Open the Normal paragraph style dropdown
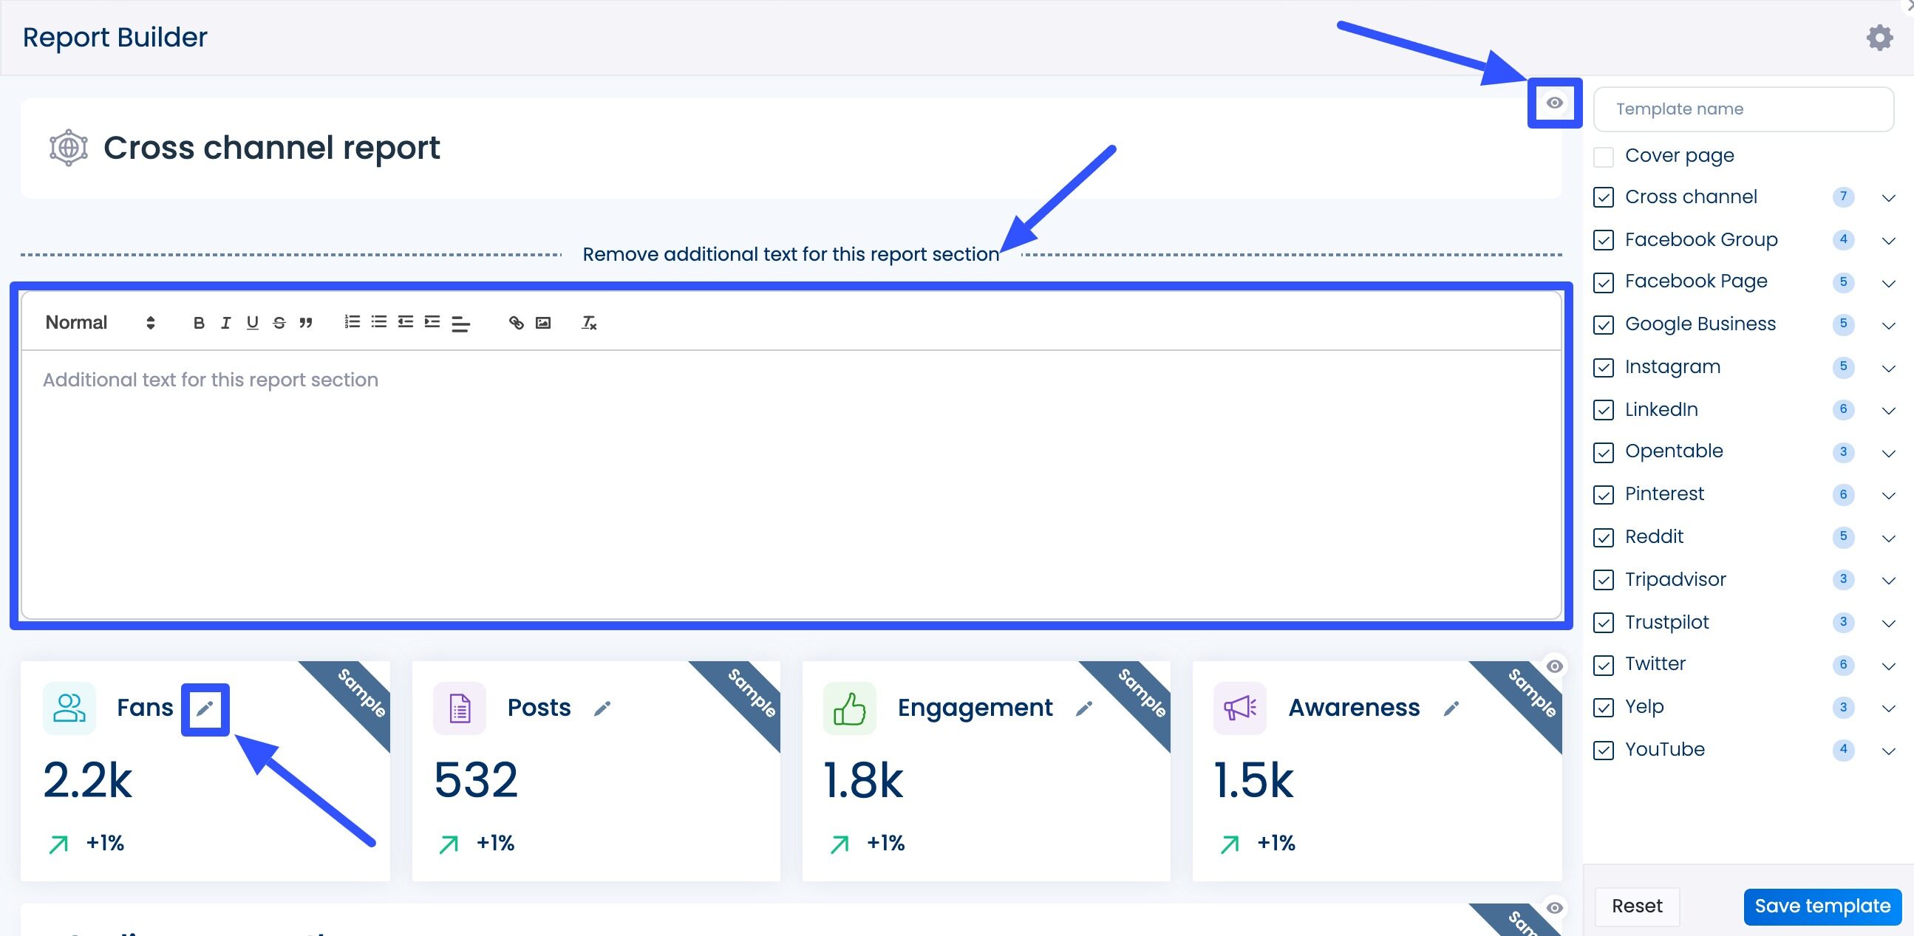The width and height of the screenshot is (1914, 936). point(97,322)
